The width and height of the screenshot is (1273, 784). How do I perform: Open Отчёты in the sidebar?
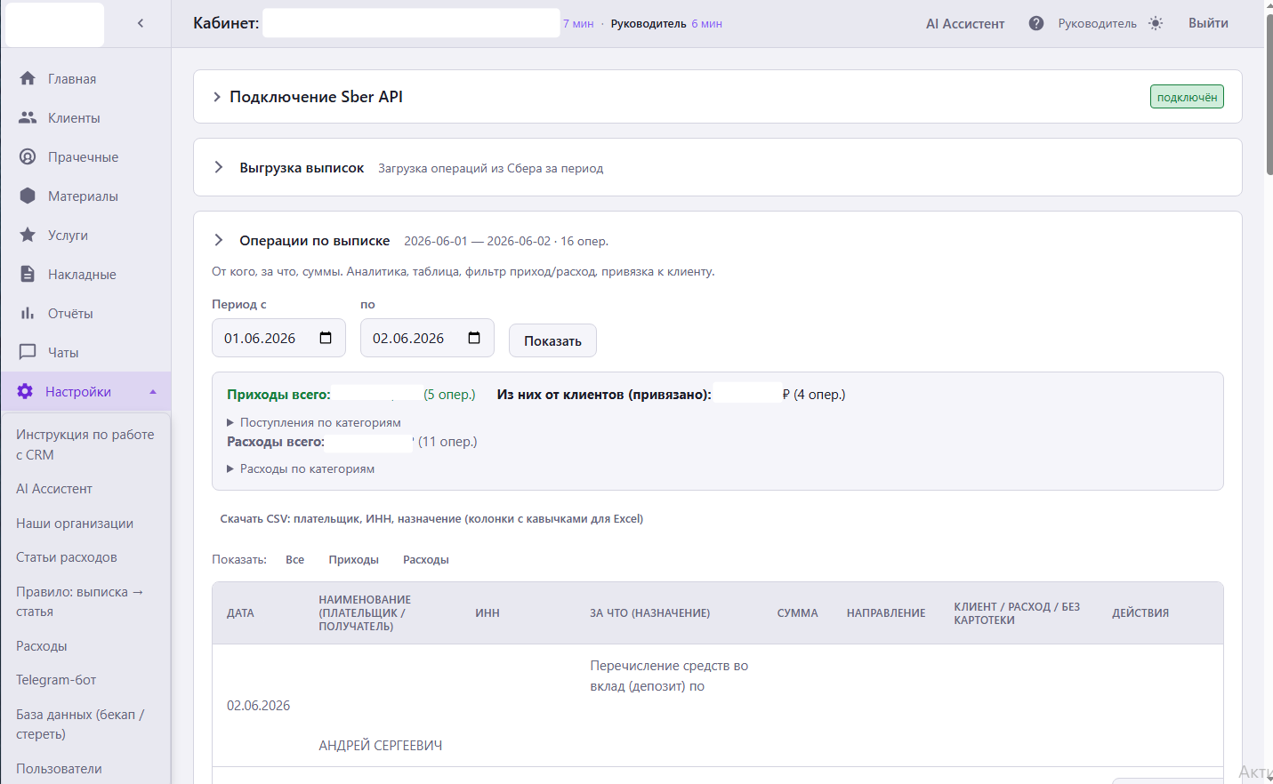point(70,314)
